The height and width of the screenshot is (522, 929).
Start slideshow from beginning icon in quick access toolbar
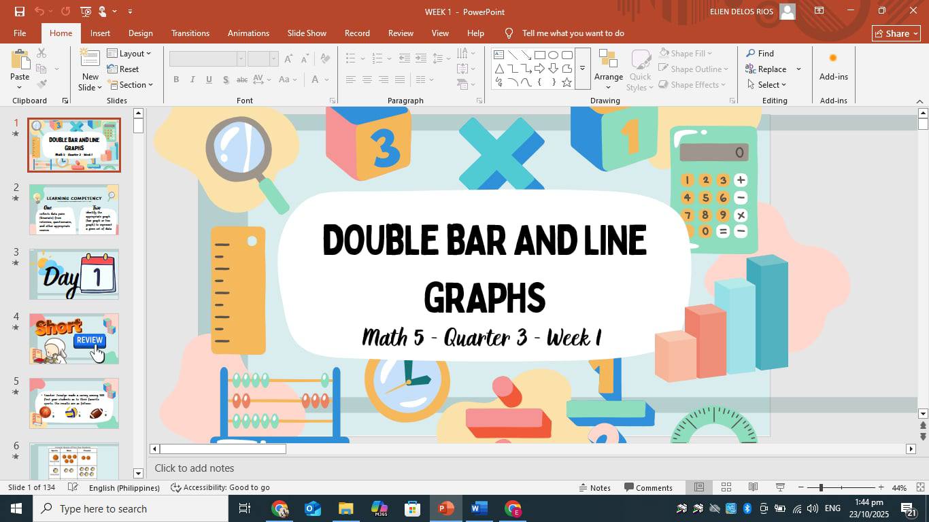coord(86,12)
